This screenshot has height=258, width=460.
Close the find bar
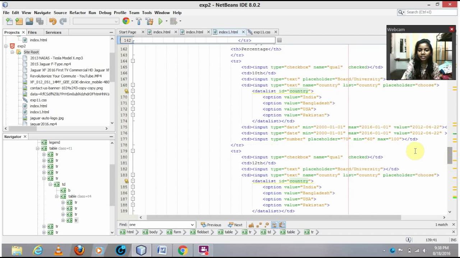click(x=454, y=225)
